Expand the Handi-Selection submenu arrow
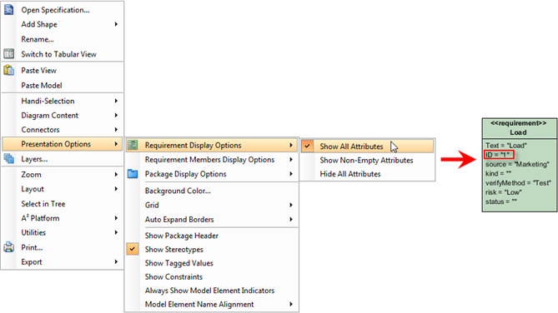 (x=116, y=101)
